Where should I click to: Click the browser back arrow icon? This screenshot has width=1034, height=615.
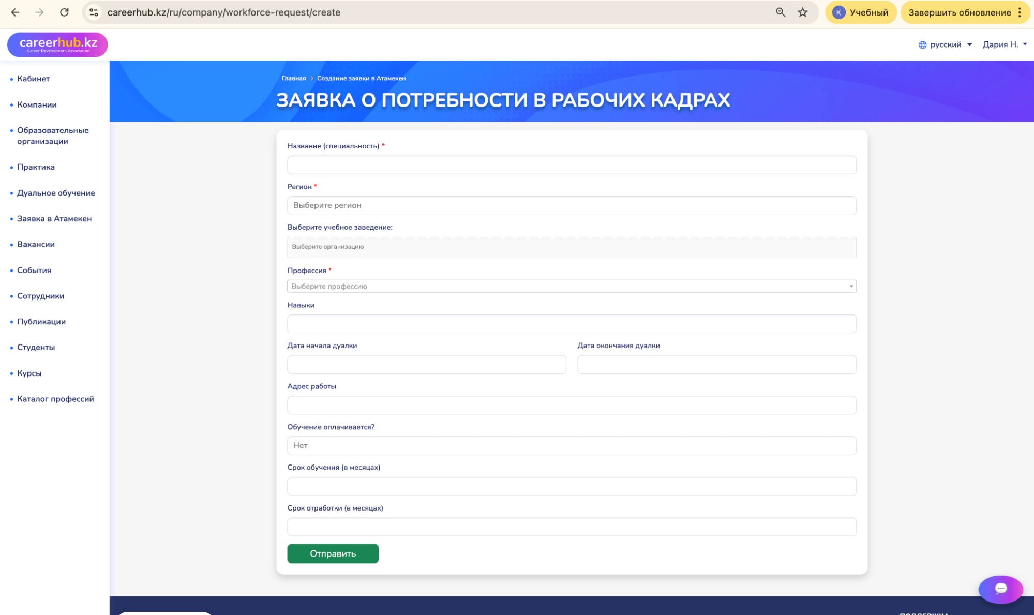pyautogui.click(x=15, y=12)
